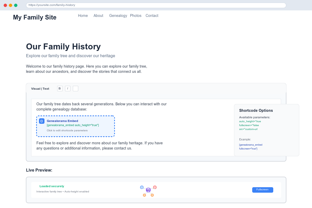Select the purple ME node in tree
The height and width of the screenshot is (208, 312).
pyautogui.click(x=148, y=190)
